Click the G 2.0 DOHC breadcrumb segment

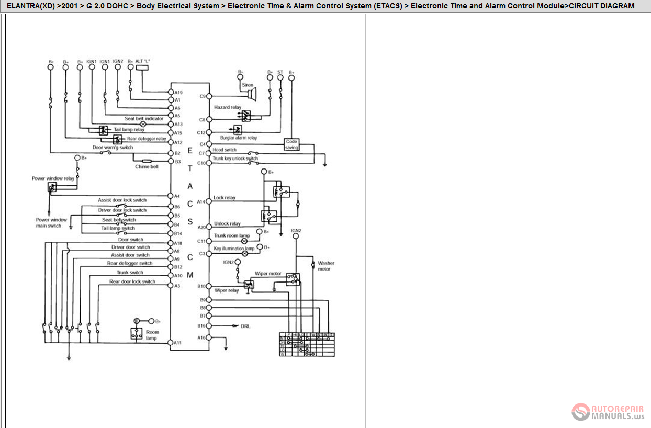tap(106, 6)
